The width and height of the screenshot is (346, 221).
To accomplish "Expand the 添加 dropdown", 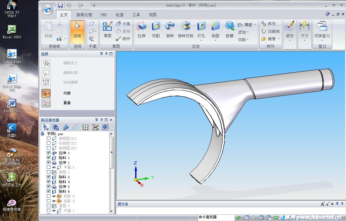I will tap(243, 32).
